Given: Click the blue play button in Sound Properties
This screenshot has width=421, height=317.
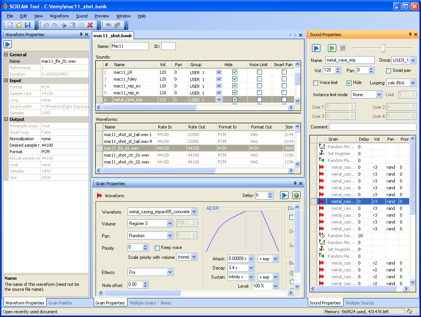Looking at the screenshot, I should point(316,48).
